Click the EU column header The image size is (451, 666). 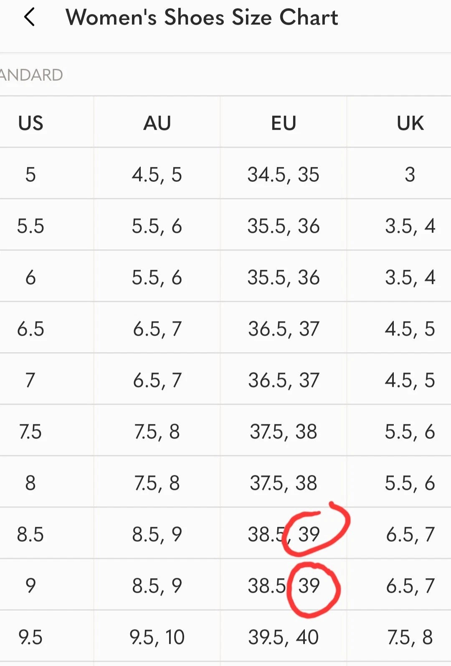[x=284, y=123]
